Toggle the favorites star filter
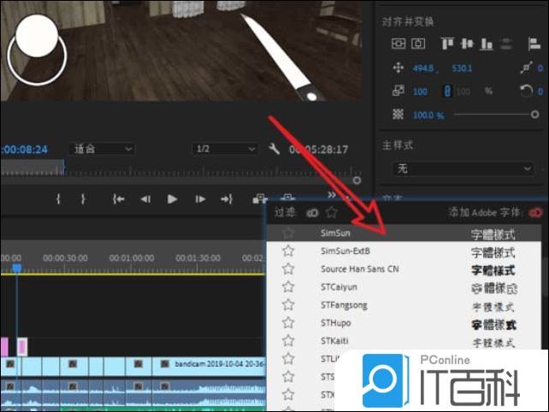This screenshot has width=549, height=412. point(332,213)
